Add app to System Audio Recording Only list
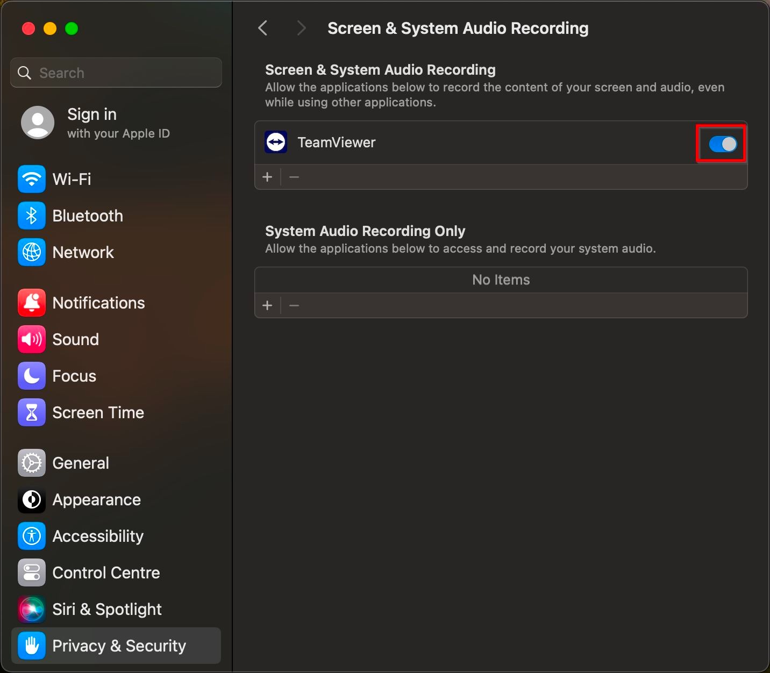This screenshot has height=673, width=770. [267, 305]
